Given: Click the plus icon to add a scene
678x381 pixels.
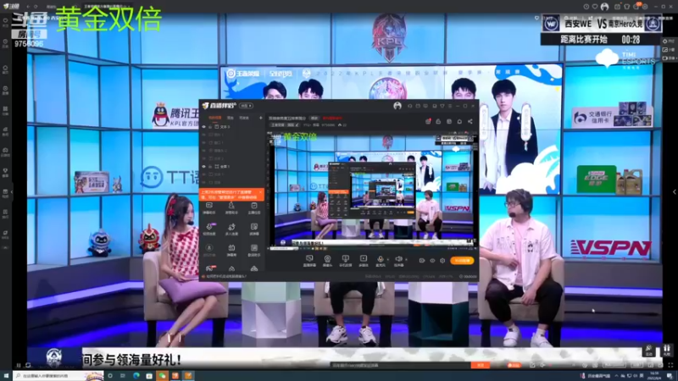Looking at the screenshot, I should click(x=260, y=118).
